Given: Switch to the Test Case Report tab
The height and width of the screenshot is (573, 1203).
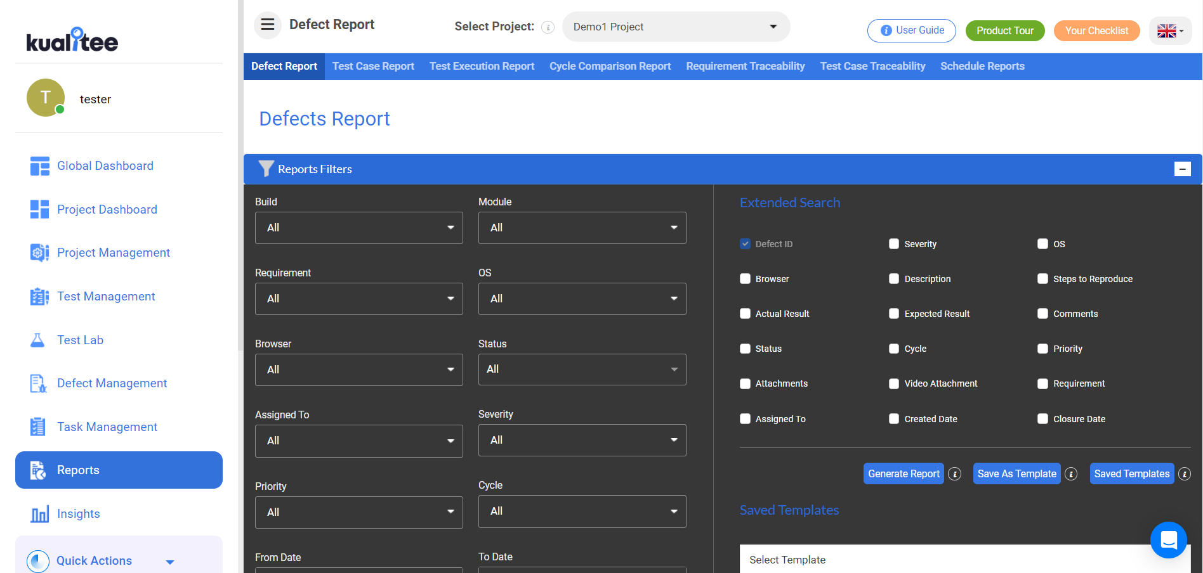Looking at the screenshot, I should (373, 67).
